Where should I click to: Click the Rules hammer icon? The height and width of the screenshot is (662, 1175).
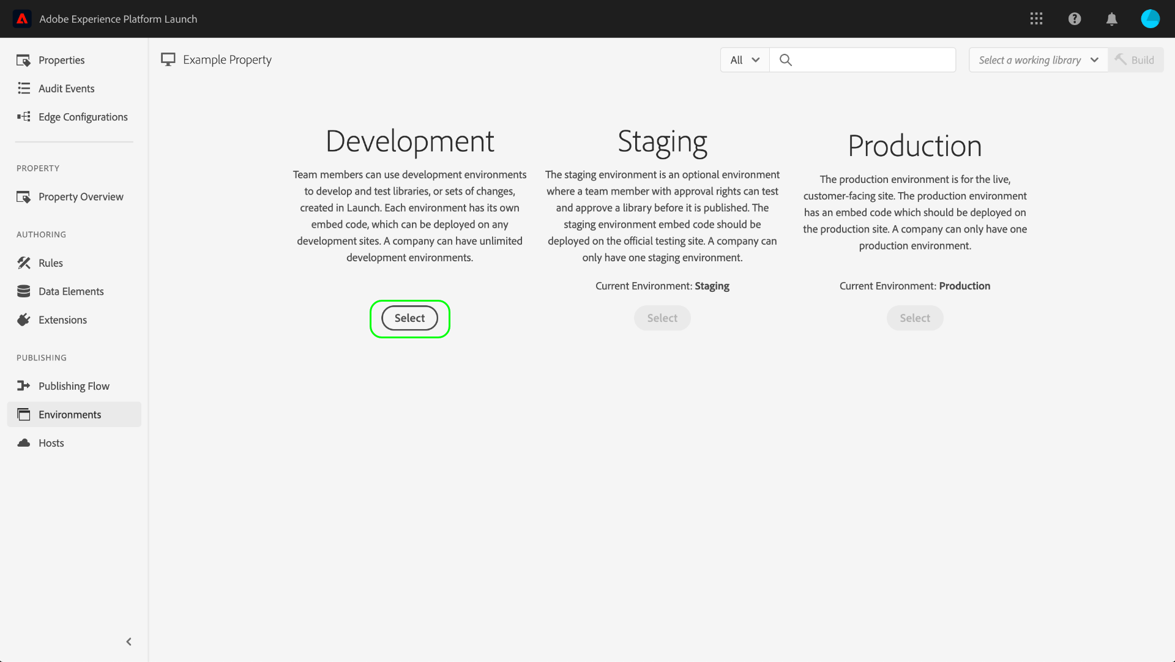pyautogui.click(x=24, y=263)
